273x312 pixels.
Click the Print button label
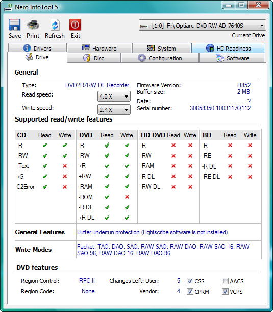33,36
